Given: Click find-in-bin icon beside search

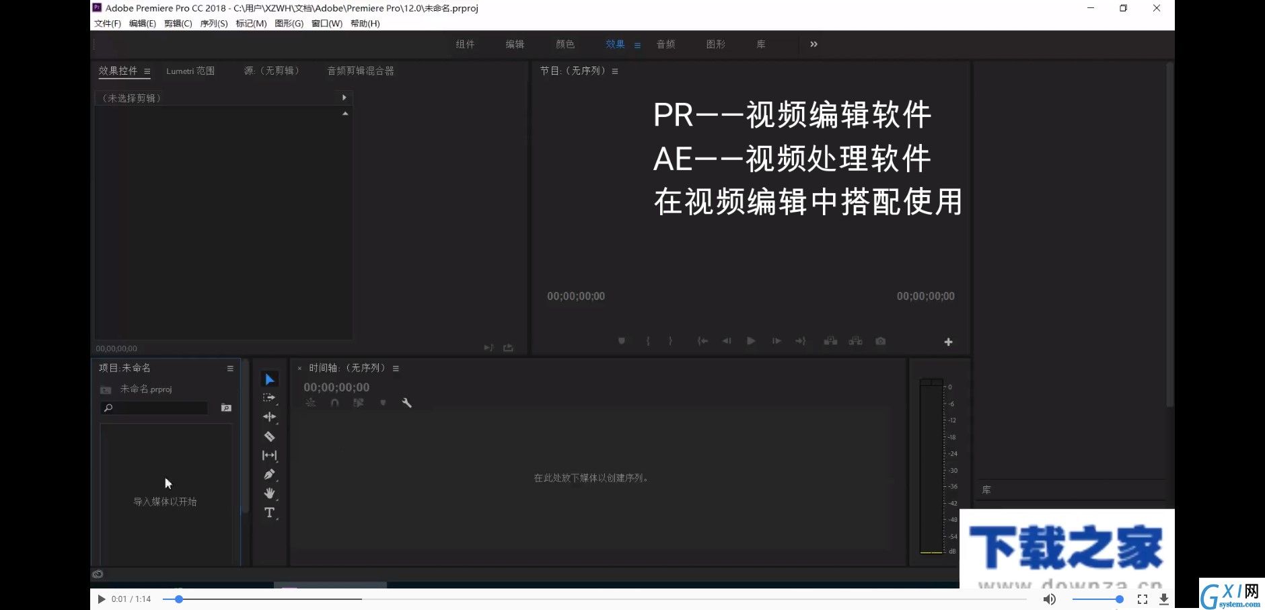Looking at the screenshot, I should (226, 408).
